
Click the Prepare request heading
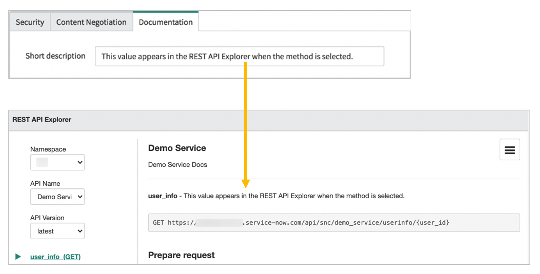pyautogui.click(x=181, y=255)
